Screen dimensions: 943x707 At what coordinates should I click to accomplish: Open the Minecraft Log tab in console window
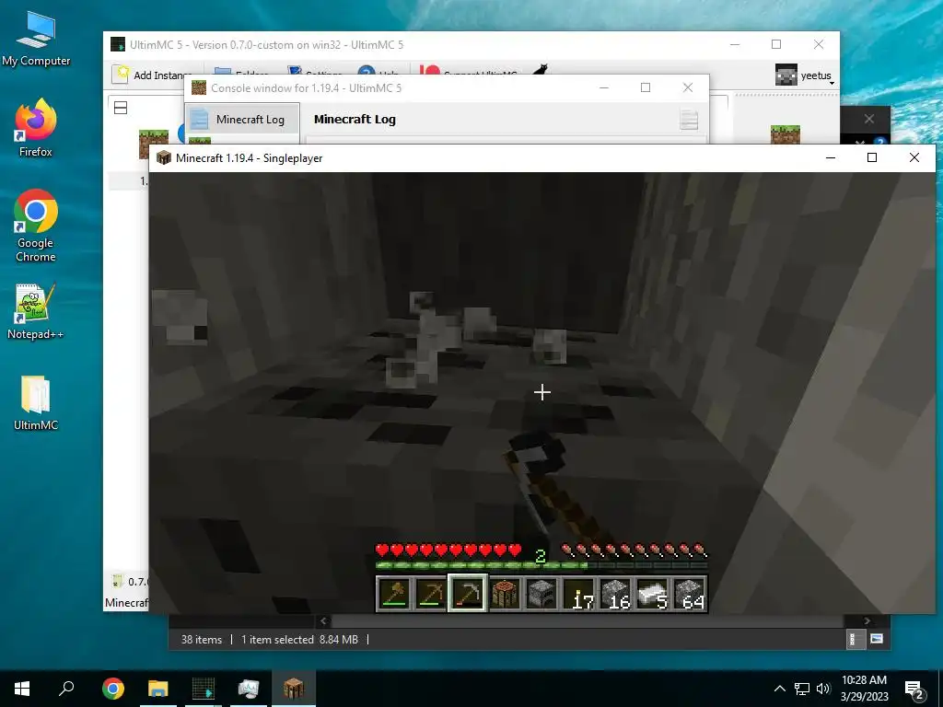[x=243, y=119]
